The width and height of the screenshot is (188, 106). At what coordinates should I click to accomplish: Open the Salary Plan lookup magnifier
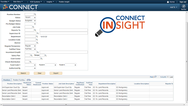pos(31,55)
